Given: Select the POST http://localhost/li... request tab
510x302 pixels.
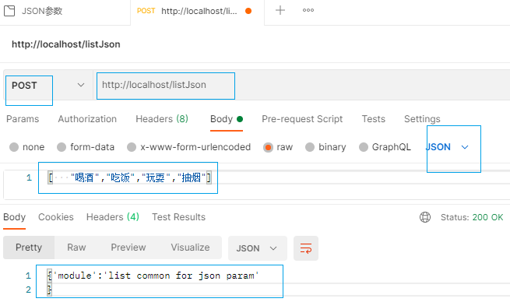Looking at the screenshot, I should point(197,12).
